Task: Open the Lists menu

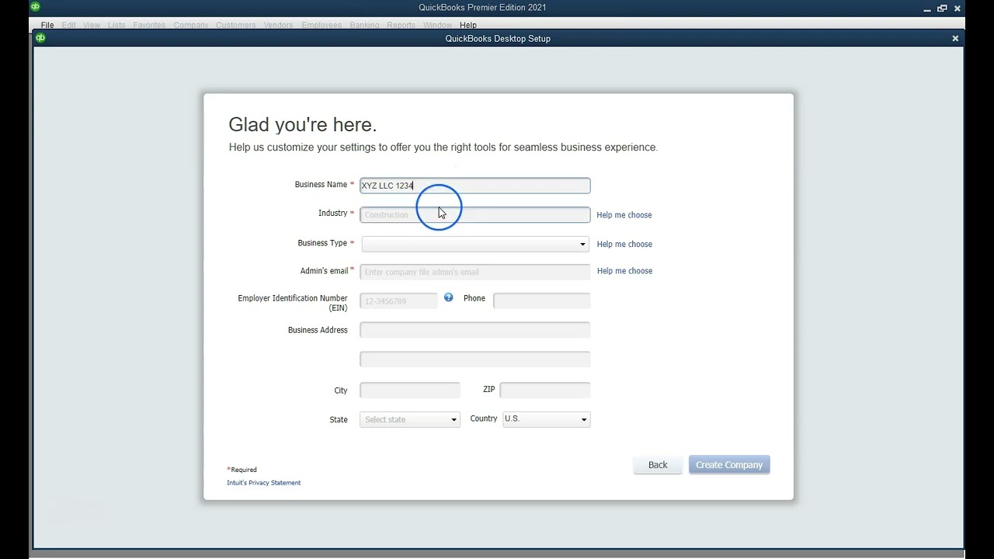Action: tap(116, 25)
